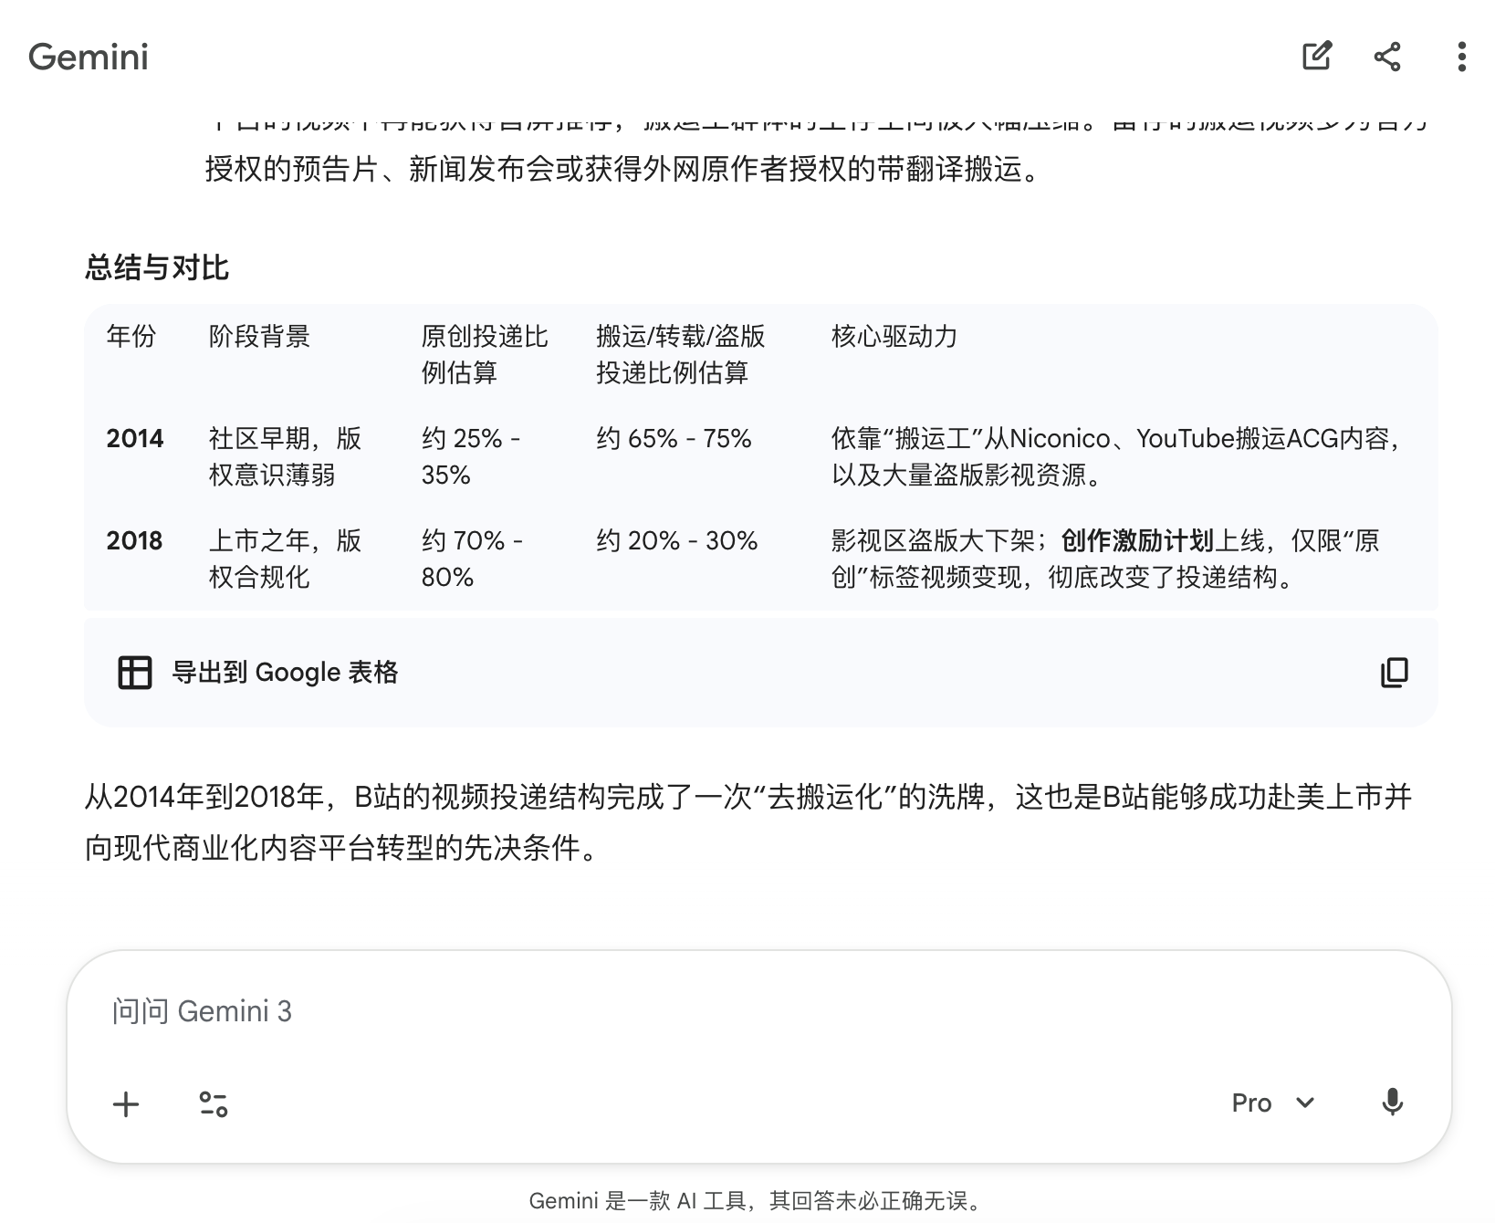Click the 导出到 Google 表格 button
The height and width of the screenshot is (1223, 1495).
286,673
